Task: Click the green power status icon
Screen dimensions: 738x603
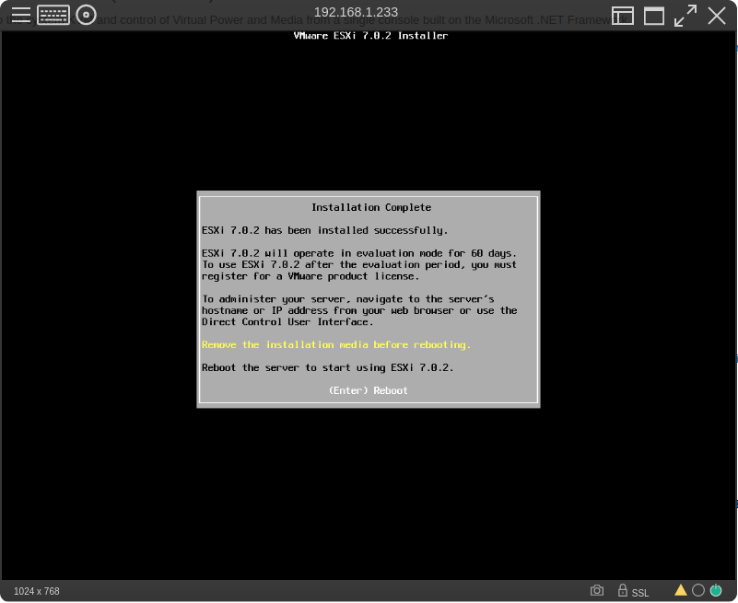Action: (715, 590)
